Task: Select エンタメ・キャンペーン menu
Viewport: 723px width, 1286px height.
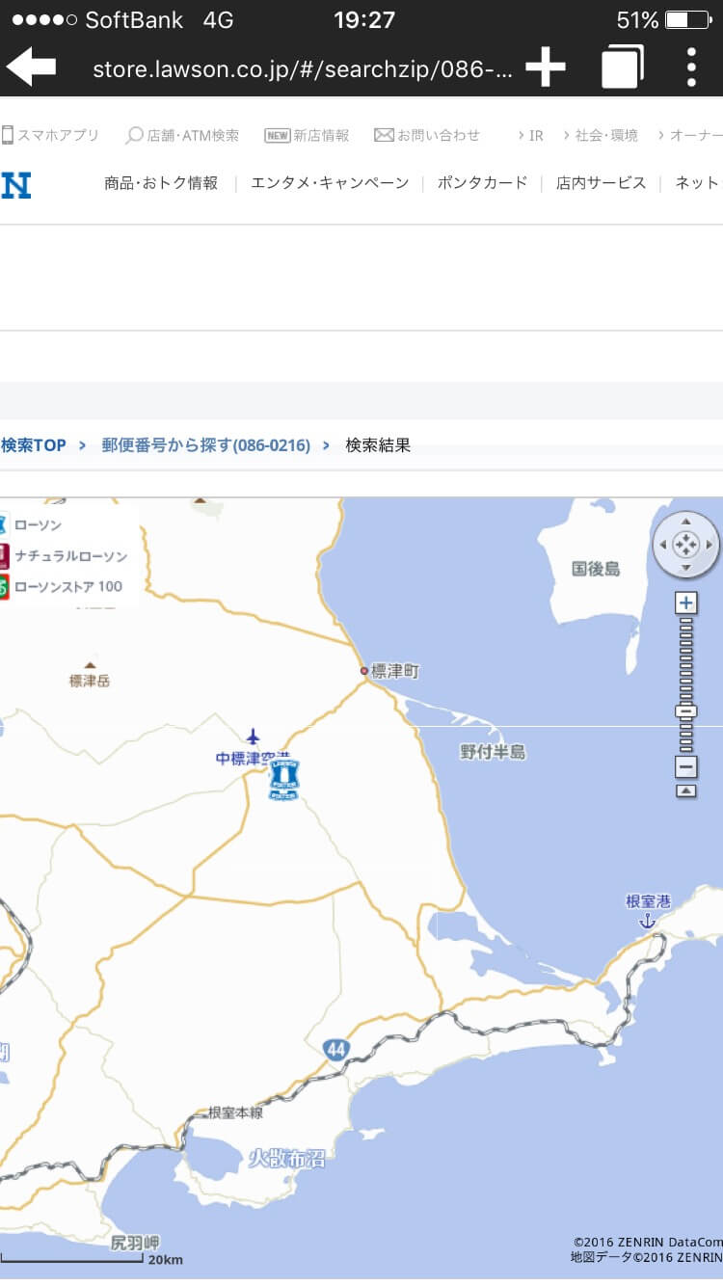Action: pos(330,182)
